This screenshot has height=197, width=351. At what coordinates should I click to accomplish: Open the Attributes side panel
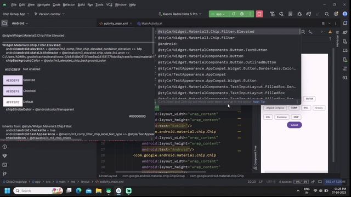[338, 38]
